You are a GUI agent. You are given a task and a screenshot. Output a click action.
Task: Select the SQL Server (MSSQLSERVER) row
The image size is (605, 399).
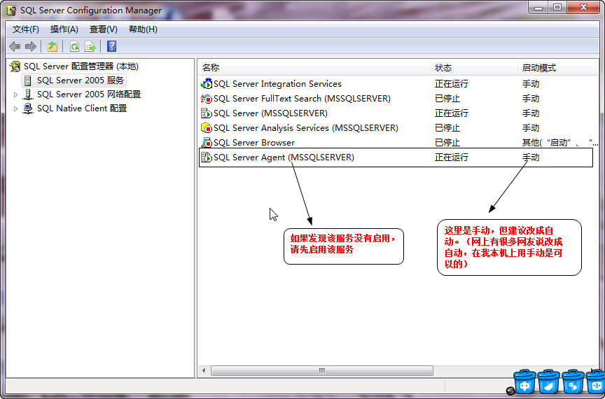(398, 113)
